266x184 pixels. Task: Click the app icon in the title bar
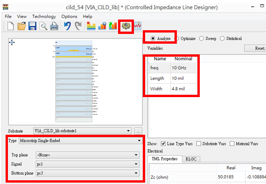[x=6, y=7]
